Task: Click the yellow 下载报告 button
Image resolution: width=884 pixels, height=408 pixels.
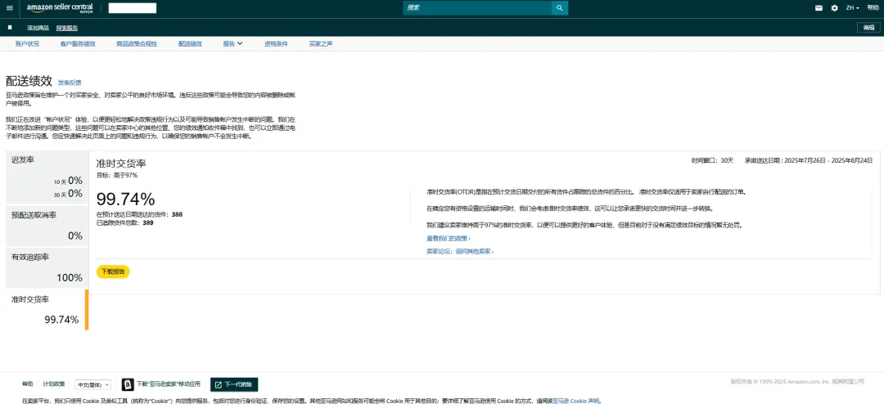Action: pos(112,271)
